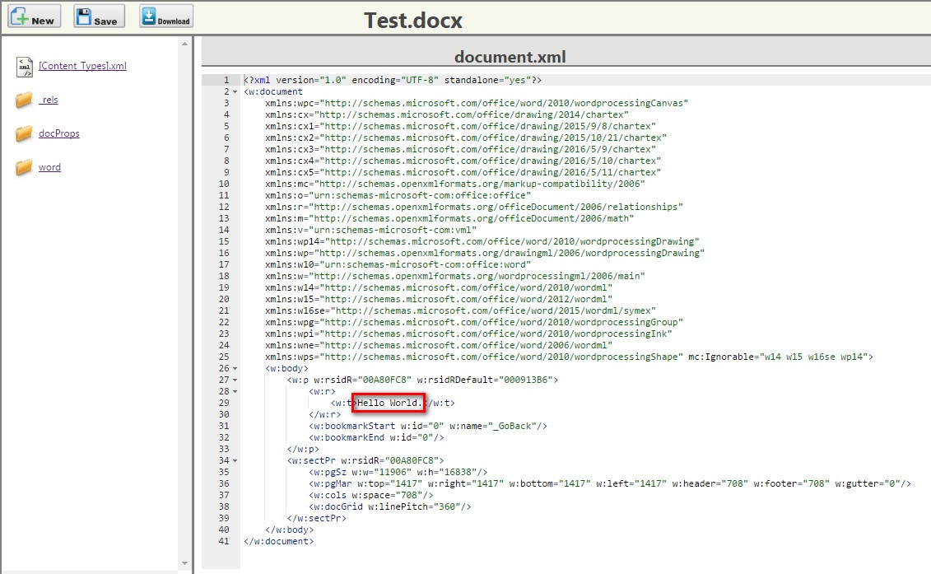
Task: Open the _rels folder link
Action: tap(49, 100)
